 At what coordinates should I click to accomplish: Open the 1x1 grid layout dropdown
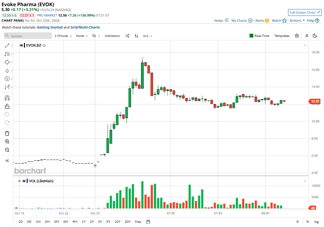pyautogui.click(x=147, y=36)
